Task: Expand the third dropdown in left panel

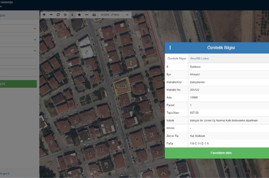Action: [x=18, y=50]
